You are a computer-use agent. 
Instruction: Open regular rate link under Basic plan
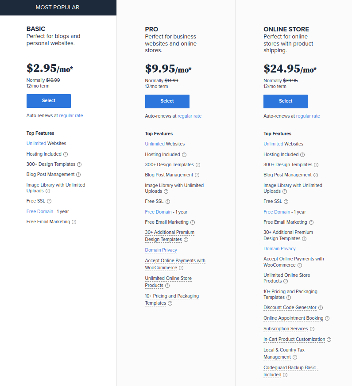tap(71, 115)
